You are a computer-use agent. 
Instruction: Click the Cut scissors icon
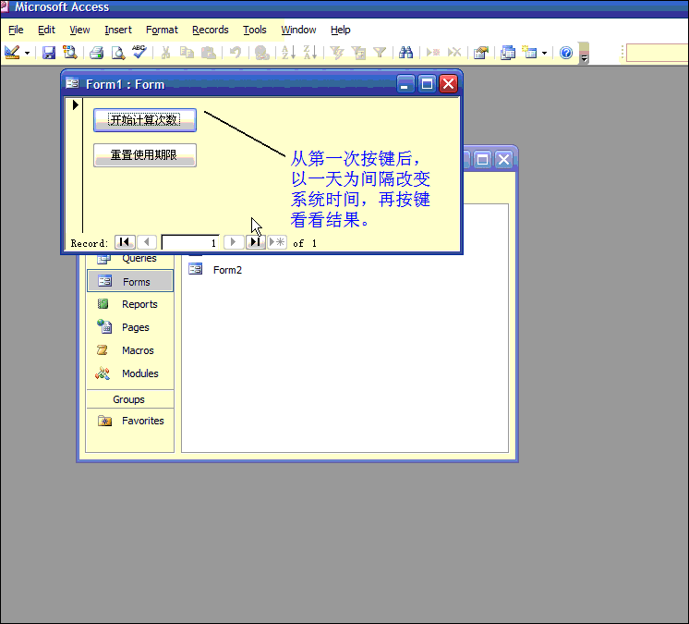(x=165, y=53)
